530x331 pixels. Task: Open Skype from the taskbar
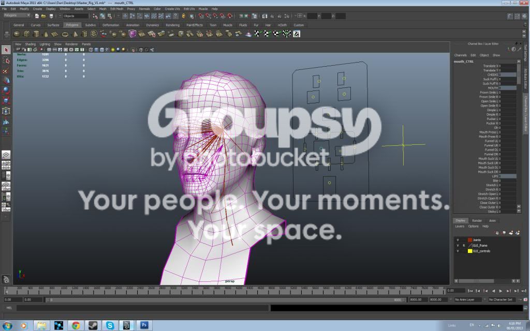(110, 325)
